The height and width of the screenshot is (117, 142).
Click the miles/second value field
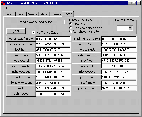[x=119, y=72]
